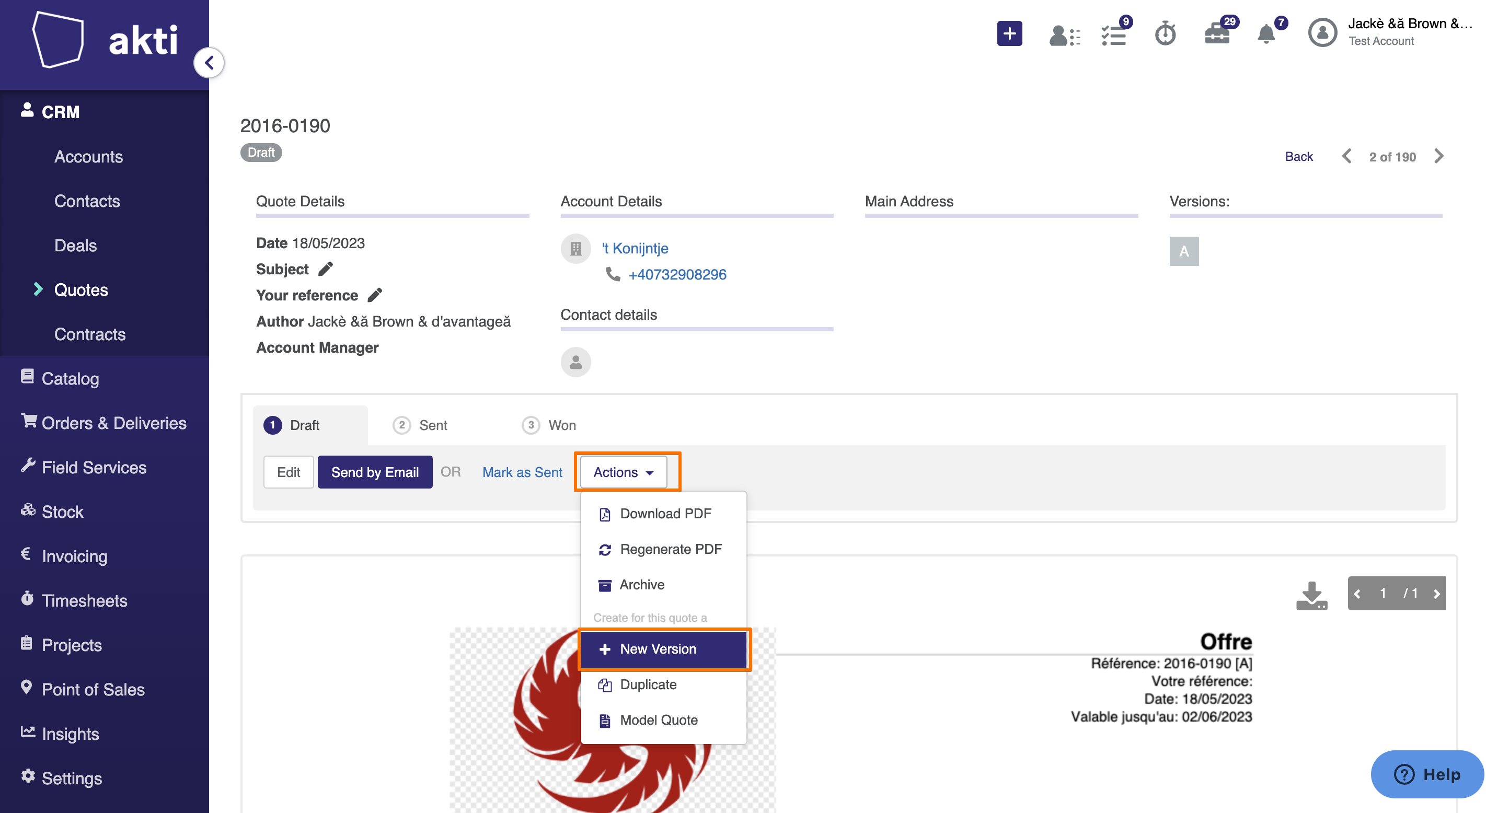Open the user profile avatar menu
Image resolution: width=1486 pixels, height=813 pixels.
1322,33
